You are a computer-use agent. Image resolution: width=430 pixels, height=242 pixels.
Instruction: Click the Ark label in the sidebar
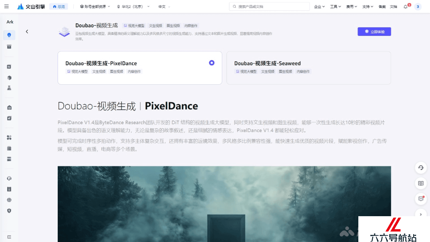tap(10, 22)
